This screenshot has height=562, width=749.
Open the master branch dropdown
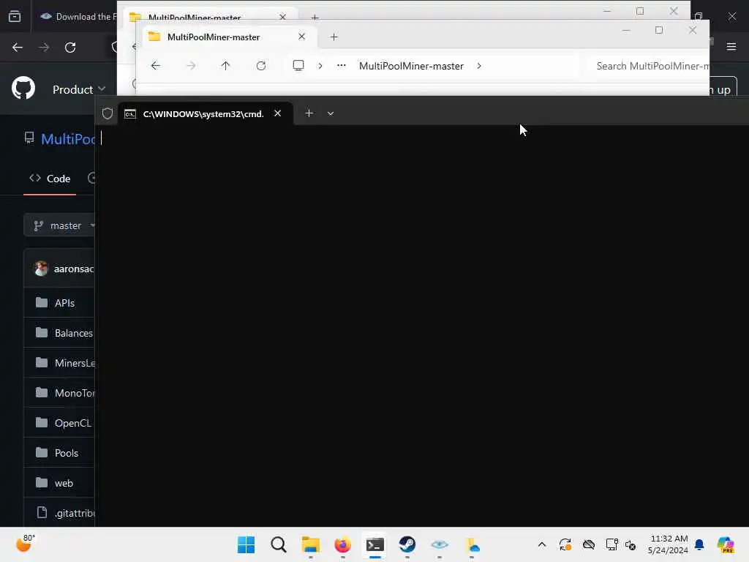click(59, 225)
